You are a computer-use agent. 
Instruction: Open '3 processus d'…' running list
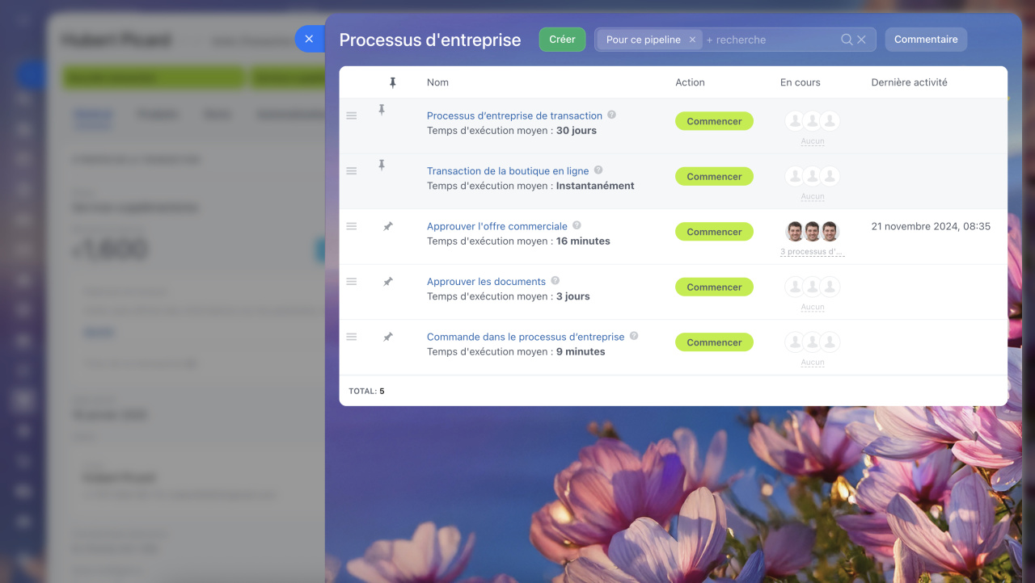(x=813, y=252)
